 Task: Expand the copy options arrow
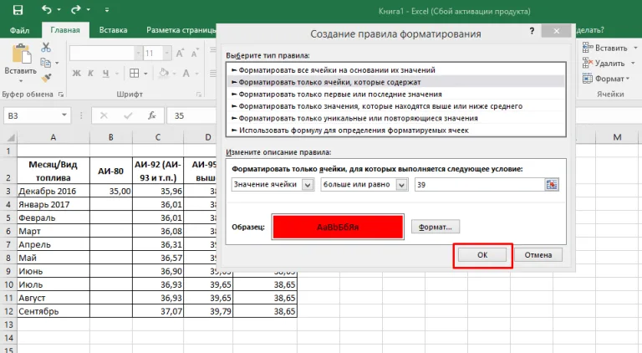[57, 63]
